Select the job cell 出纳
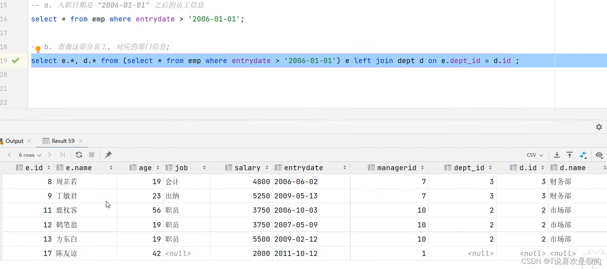The width and height of the screenshot is (607, 269). pos(186,196)
